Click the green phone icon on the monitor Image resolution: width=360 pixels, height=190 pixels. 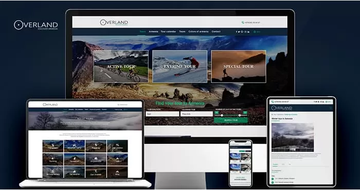pyautogui.click(x=243, y=23)
